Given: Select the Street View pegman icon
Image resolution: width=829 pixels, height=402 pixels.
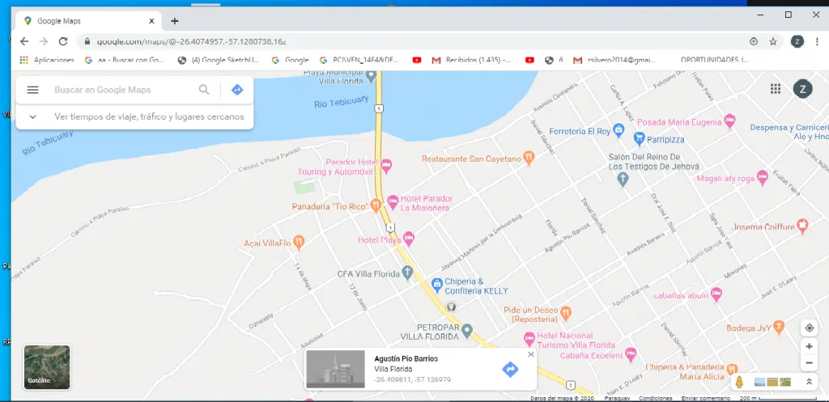Looking at the screenshot, I should point(740,382).
